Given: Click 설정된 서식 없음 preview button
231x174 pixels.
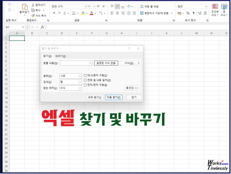Looking at the screenshot, I should [106, 63].
